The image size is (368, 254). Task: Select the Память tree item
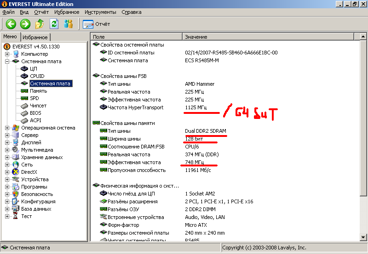pyautogui.click(x=38, y=91)
